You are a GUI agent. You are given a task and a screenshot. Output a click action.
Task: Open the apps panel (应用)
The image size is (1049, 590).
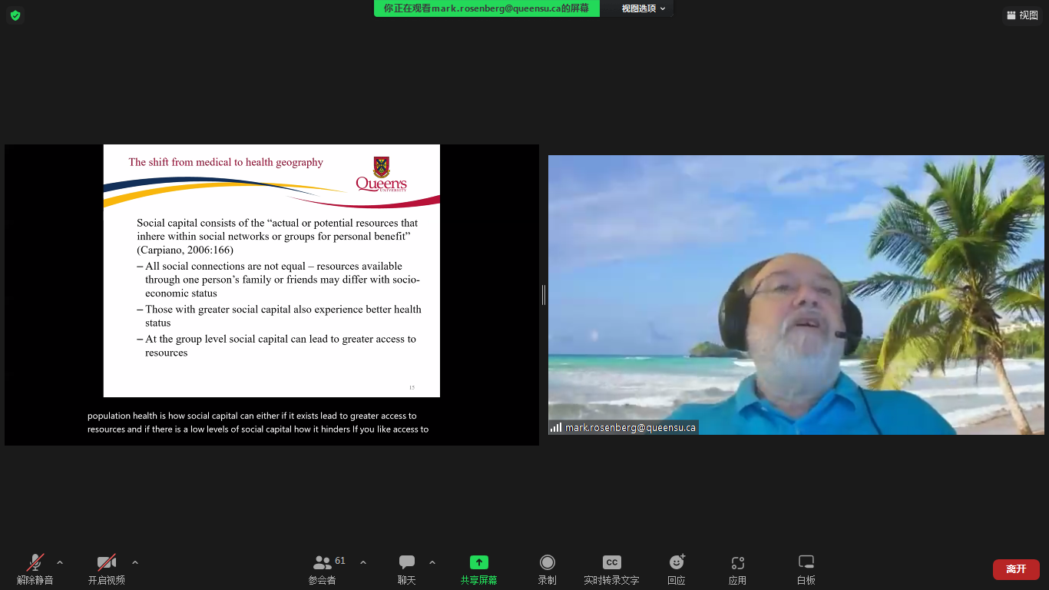click(x=737, y=568)
